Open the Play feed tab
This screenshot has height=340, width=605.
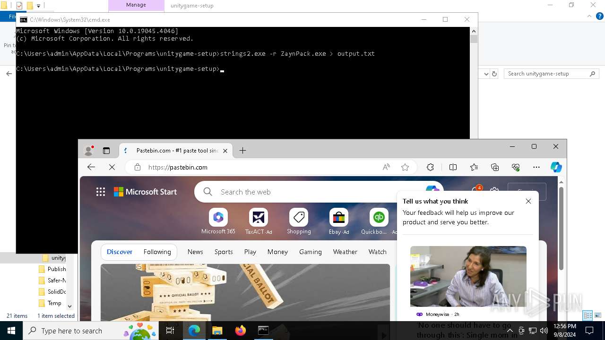pyautogui.click(x=250, y=252)
